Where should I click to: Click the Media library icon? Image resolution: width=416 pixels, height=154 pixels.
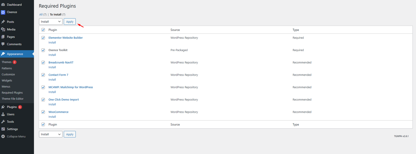[x=3, y=29]
